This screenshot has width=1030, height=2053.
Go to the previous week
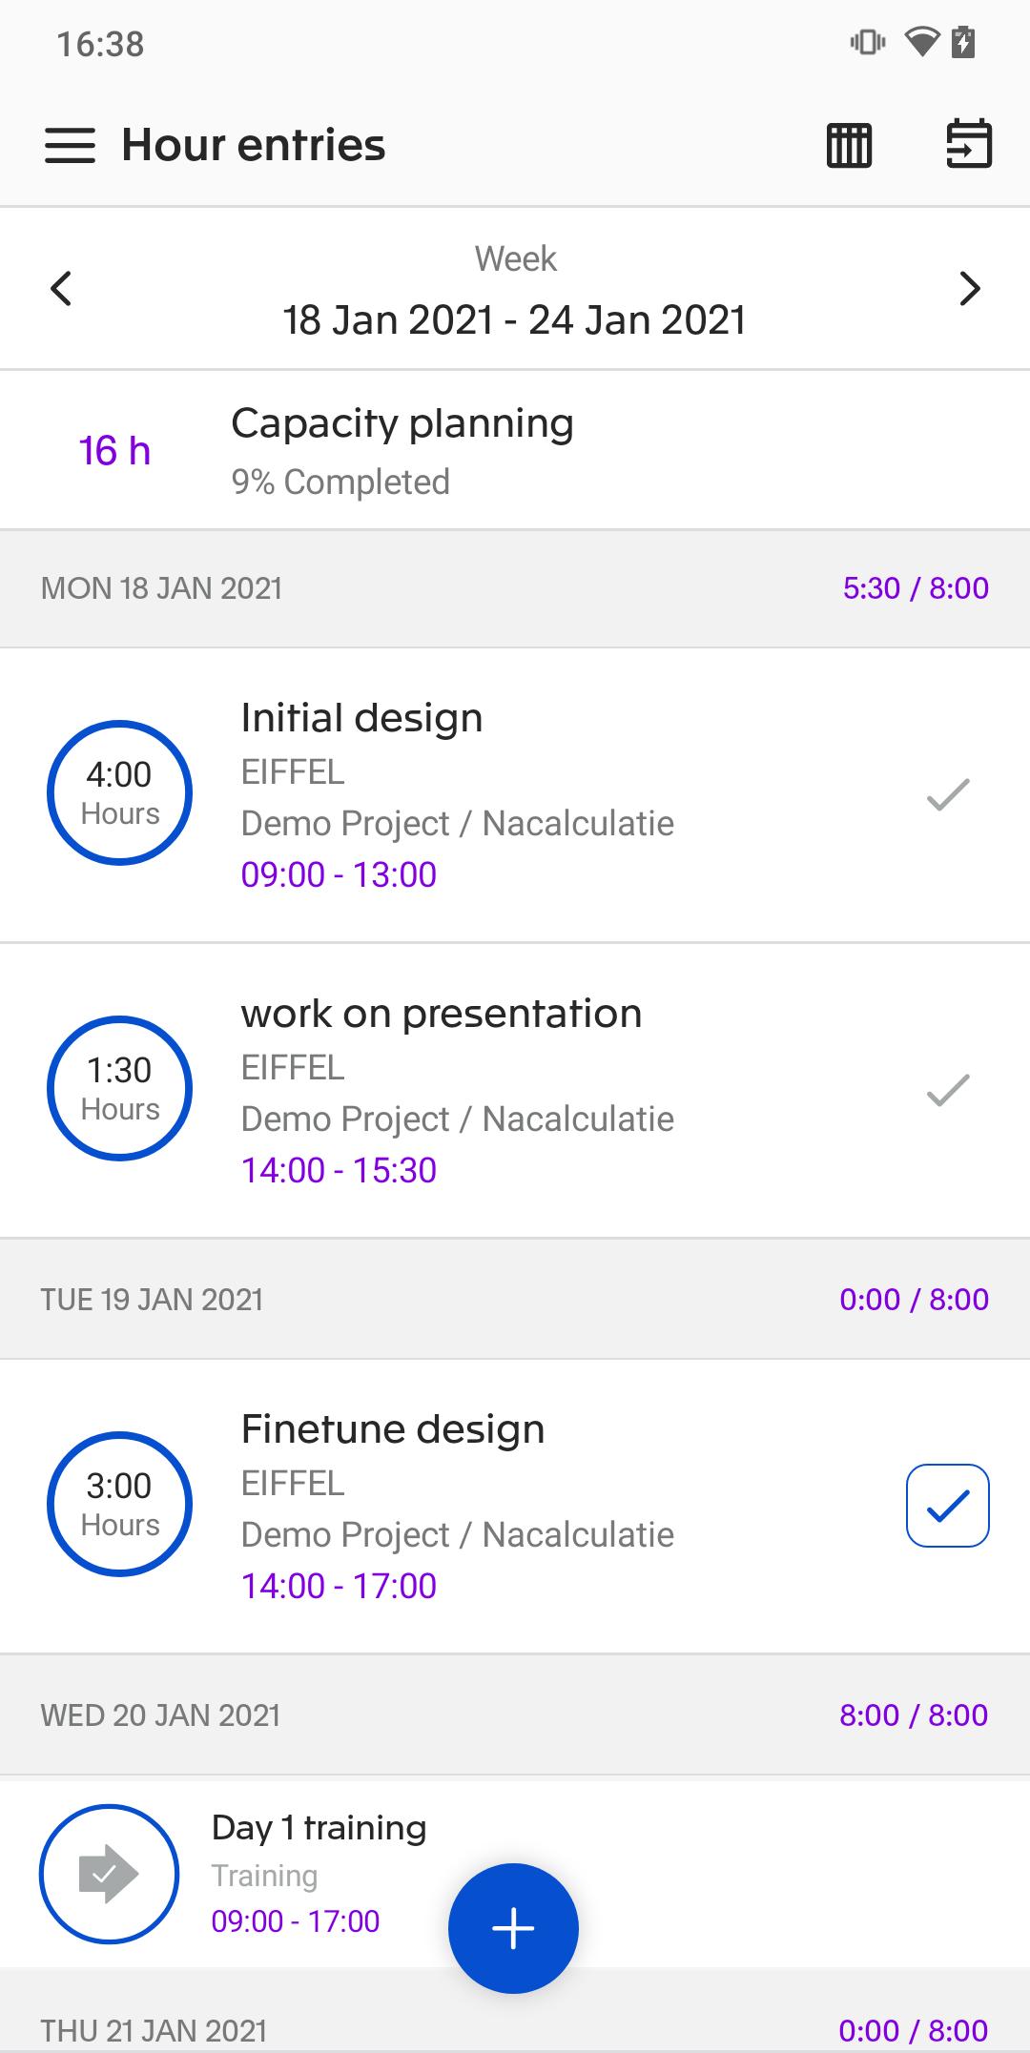[x=62, y=289]
